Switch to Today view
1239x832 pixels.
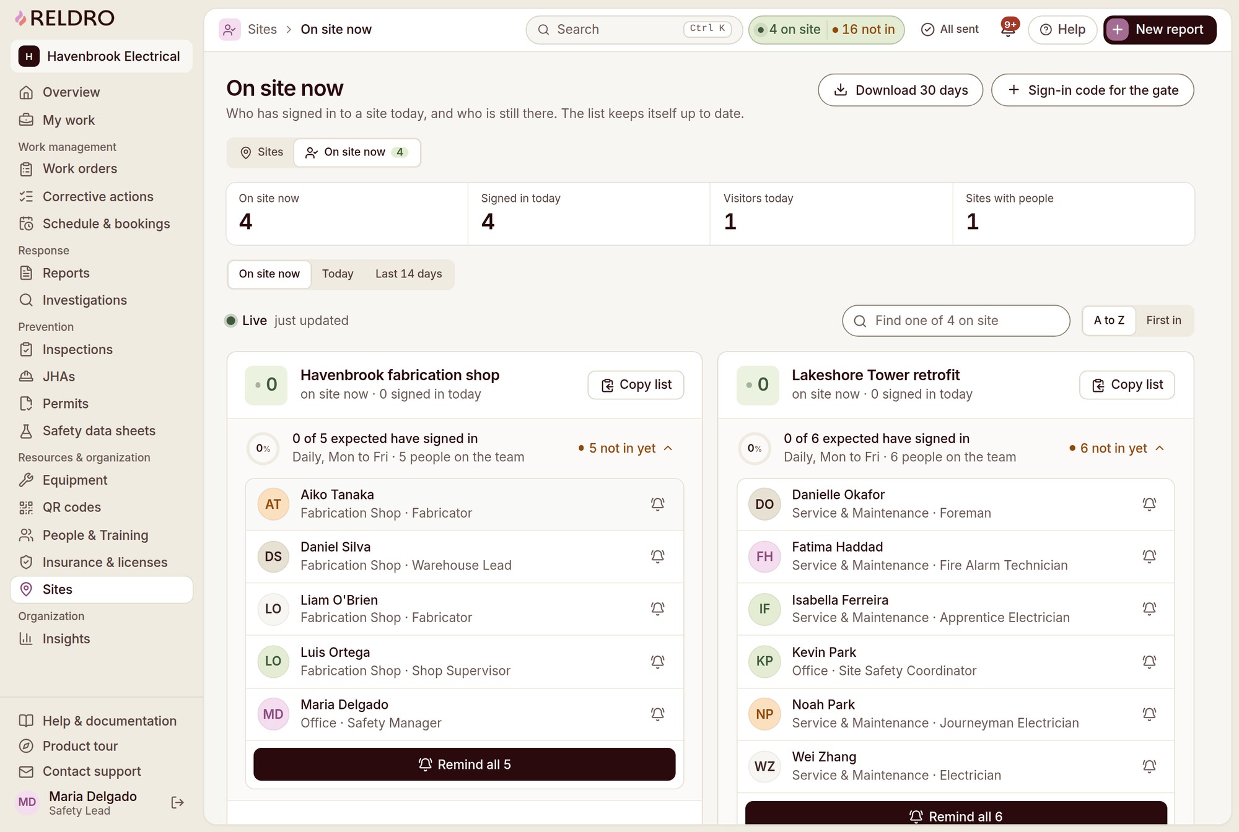[x=338, y=274]
